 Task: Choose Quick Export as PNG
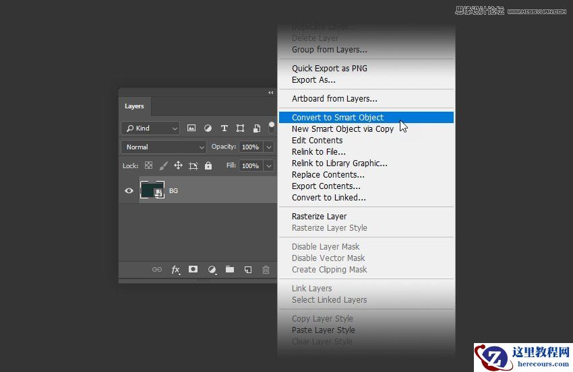(x=366, y=68)
